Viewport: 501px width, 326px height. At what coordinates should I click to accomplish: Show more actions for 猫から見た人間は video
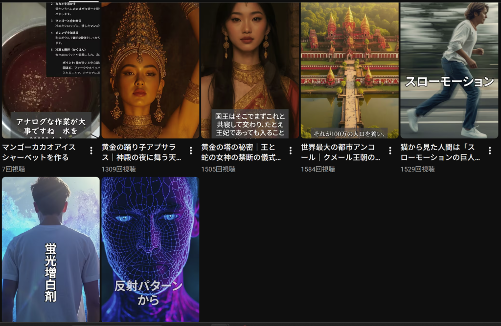click(490, 151)
